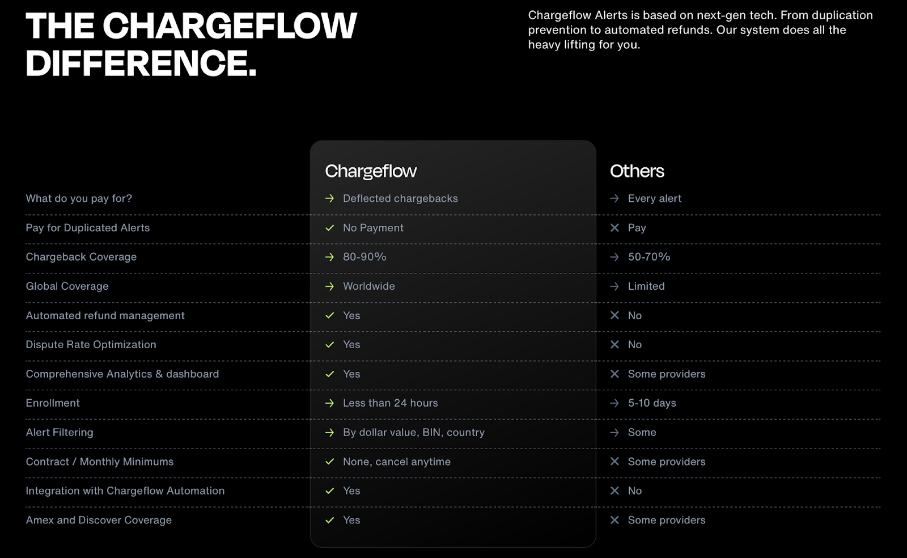Click the 'Enrollment' row label
The height and width of the screenshot is (558, 907).
coord(53,403)
